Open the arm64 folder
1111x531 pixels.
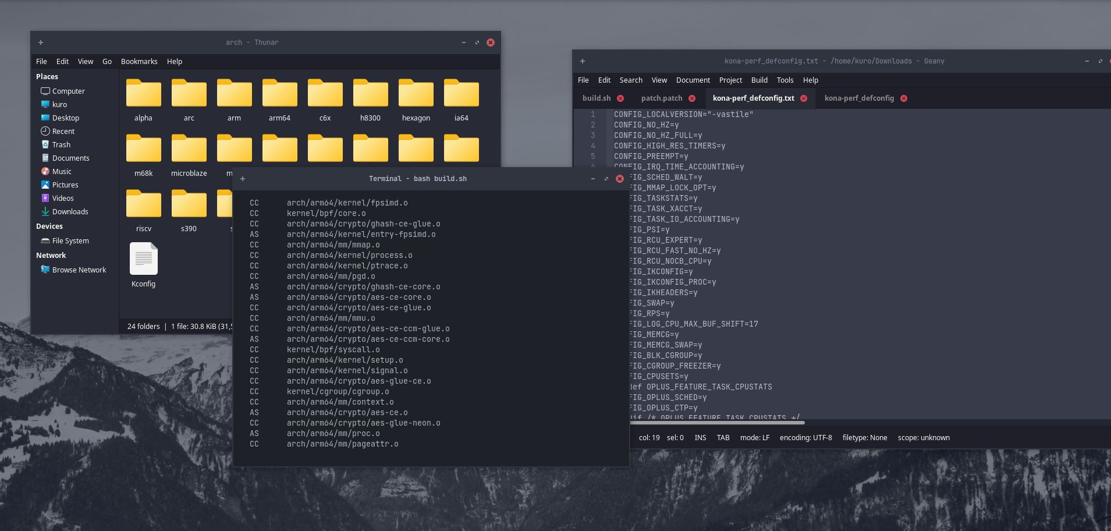tap(279, 93)
